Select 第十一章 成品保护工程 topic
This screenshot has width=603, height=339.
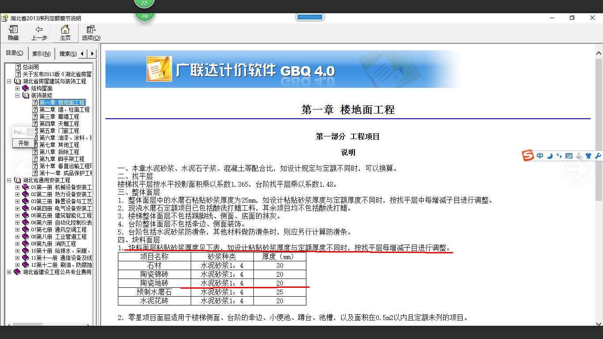pos(65,173)
